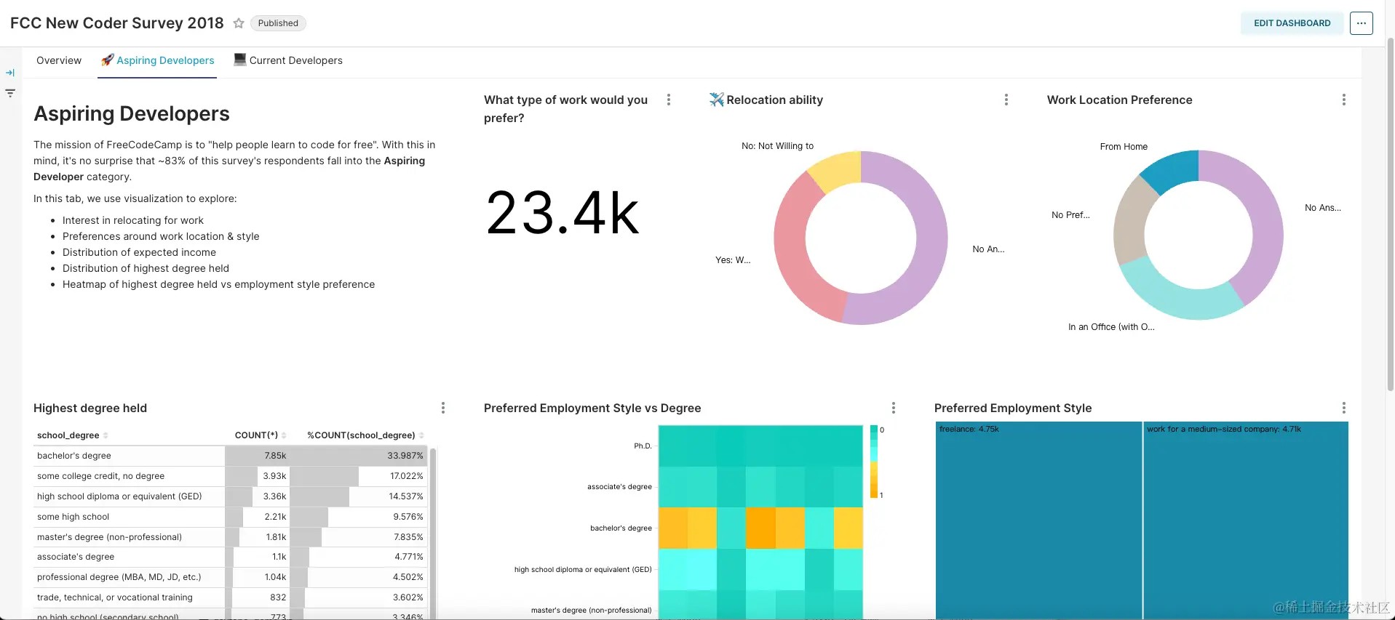Image resolution: width=1395 pixels, height=620 pixels.
Task: Open kebab menu for Work Location Preference
Action: pyautogui.click(x=1344, y=100)
